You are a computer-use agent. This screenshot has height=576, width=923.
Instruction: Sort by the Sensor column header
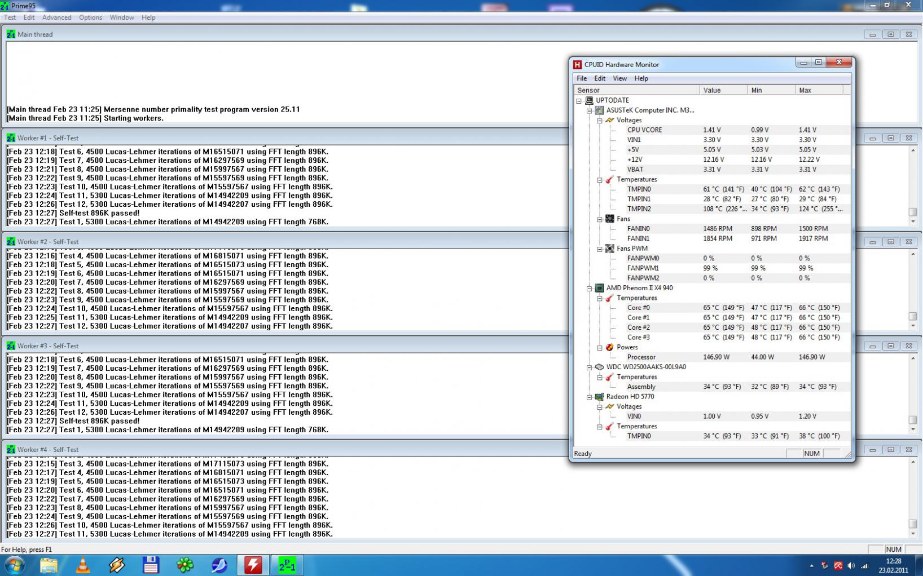636,90
